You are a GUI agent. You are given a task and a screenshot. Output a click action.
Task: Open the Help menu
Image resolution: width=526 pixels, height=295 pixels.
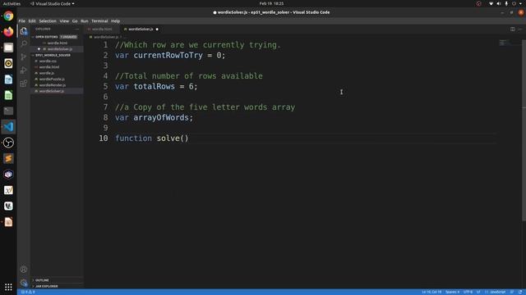(x=115, y=21)
